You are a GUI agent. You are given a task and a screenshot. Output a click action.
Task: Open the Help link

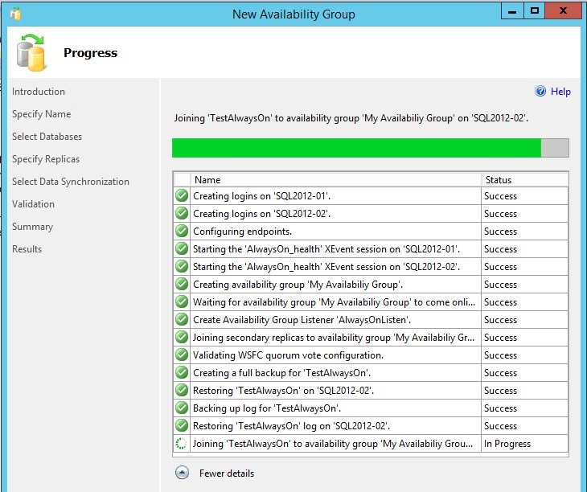pyautogui.click(x=560, y=92)
